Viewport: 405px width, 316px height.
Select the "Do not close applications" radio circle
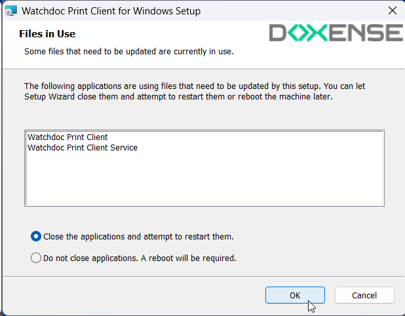point(36,258)
